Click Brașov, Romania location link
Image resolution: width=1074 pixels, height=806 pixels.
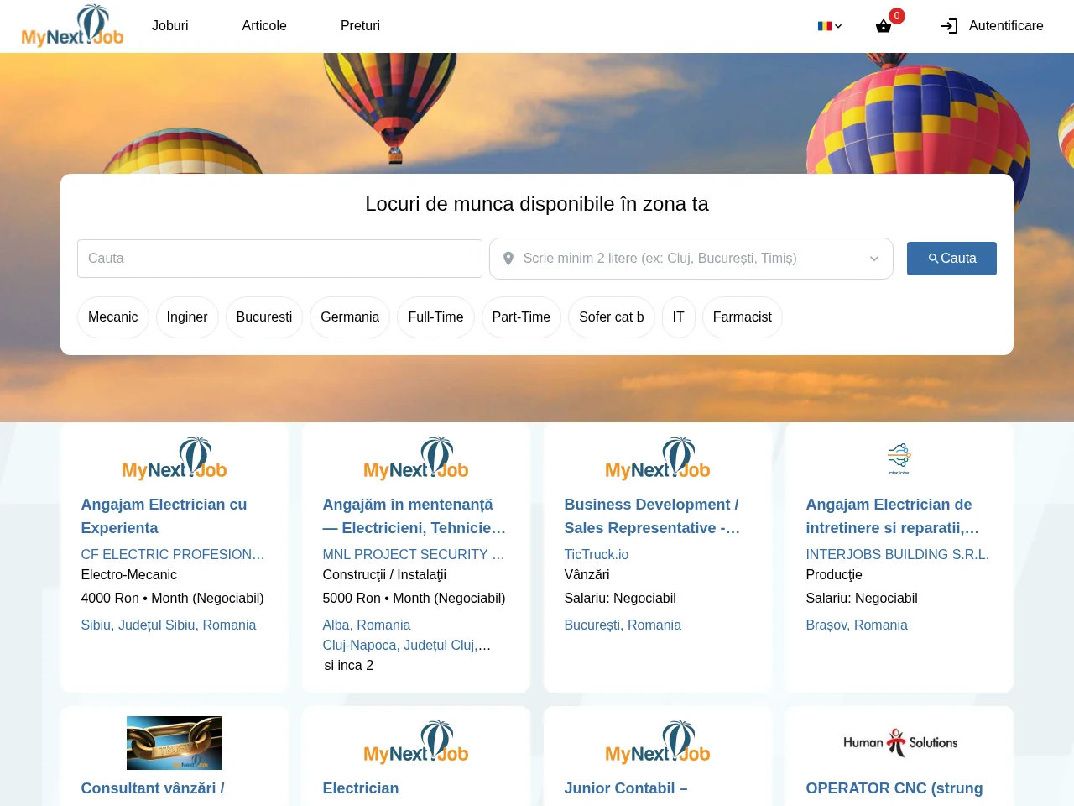coord(857,625)
